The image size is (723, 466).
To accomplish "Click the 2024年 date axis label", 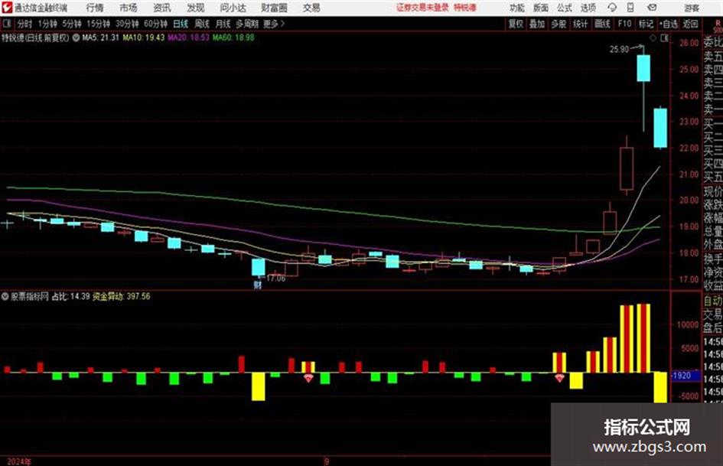I will pyautogui.click(x=19, y=461).
